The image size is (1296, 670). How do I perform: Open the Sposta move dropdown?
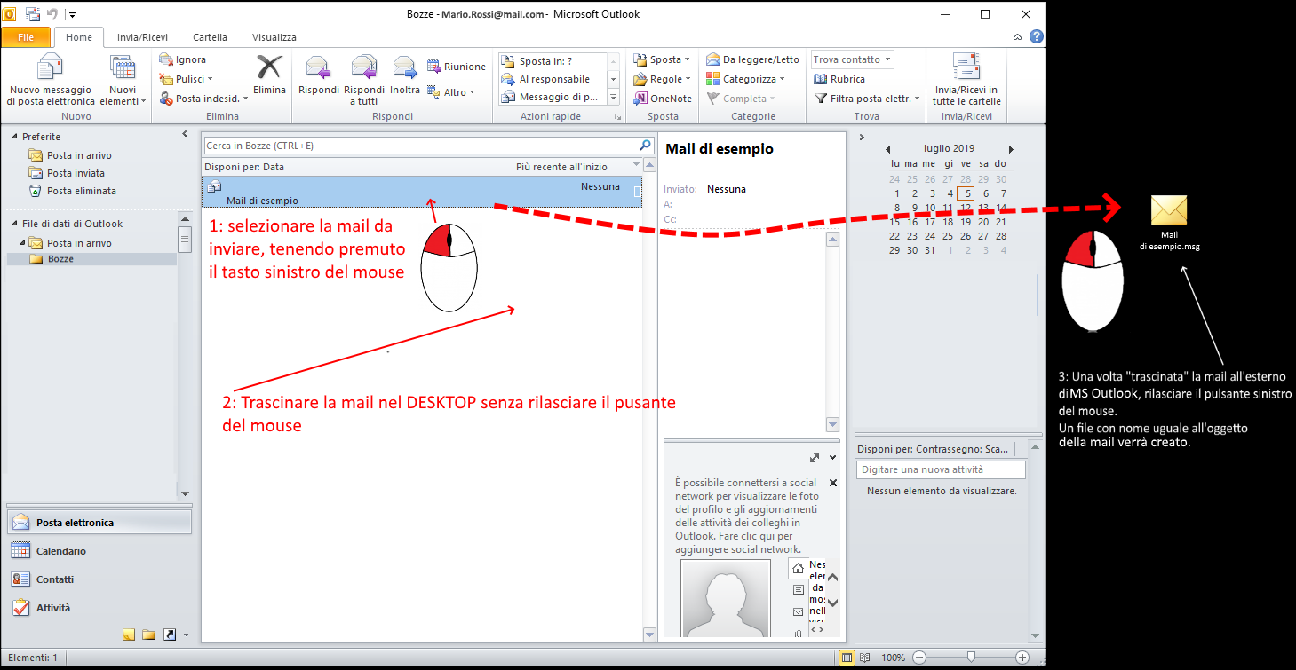(662, 59)
